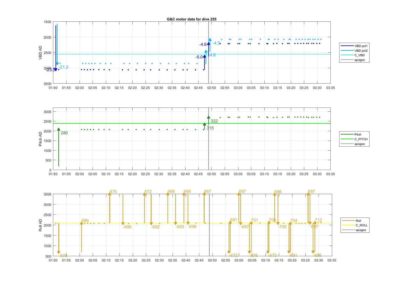Click the C_PITCH line sample in legend
The width and height of the screenshot is (408, 288).
(347, 139)
